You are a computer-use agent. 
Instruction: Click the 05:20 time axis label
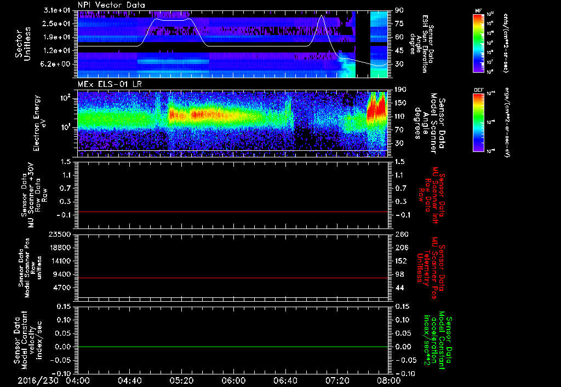(182, 380)
